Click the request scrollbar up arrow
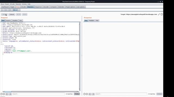Image resolution: width=174 pixels, height=97 pixels. click(80, 23)
